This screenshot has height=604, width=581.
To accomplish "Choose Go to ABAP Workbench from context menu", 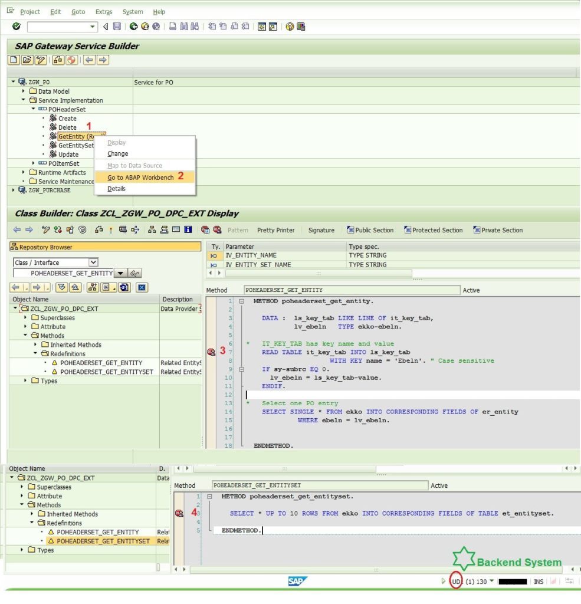I will pyautogui.click(x=145, y=177).
